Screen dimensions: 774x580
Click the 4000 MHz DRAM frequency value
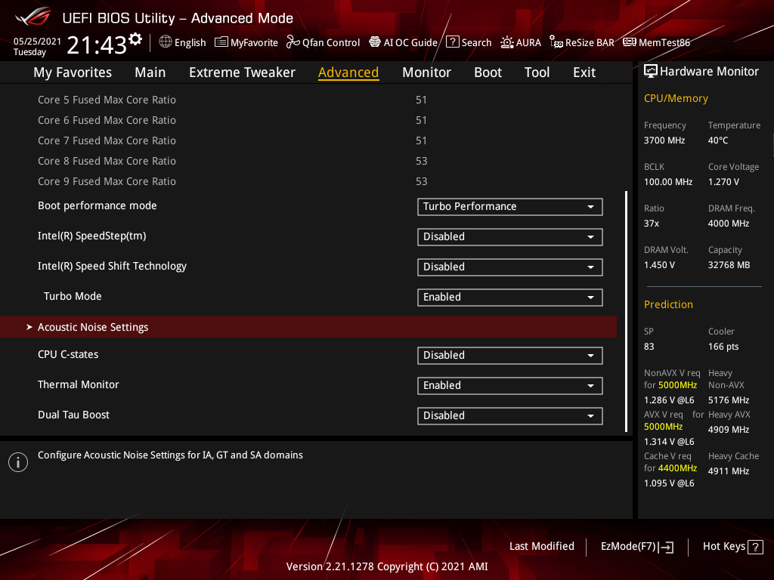pyautogui.click(x=729, y=224)
